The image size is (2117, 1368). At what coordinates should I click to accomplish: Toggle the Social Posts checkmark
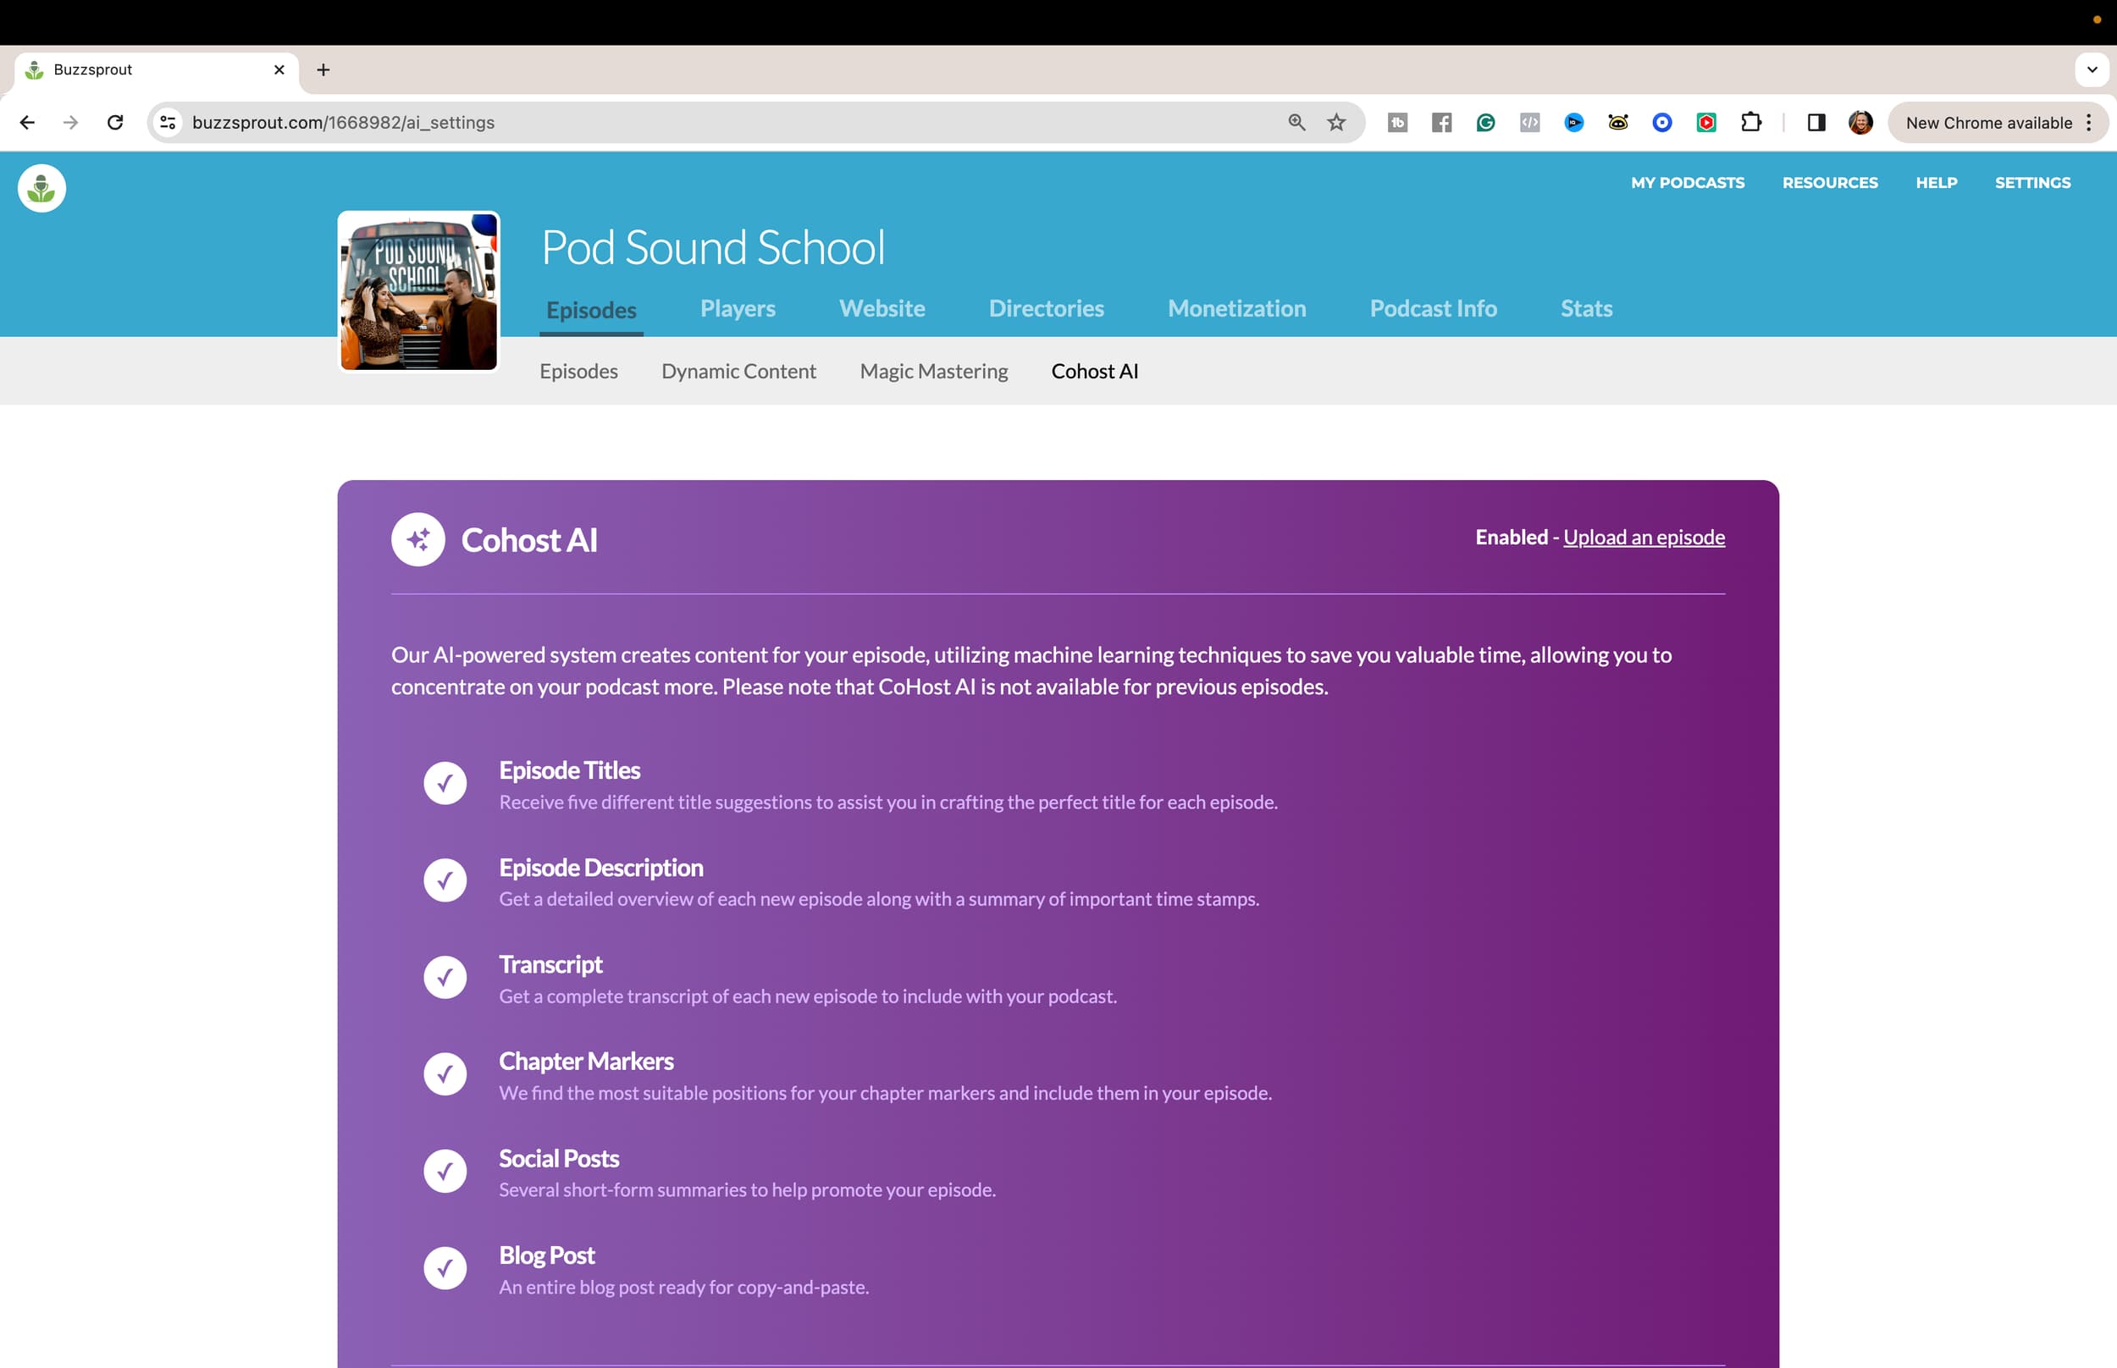445,1171
